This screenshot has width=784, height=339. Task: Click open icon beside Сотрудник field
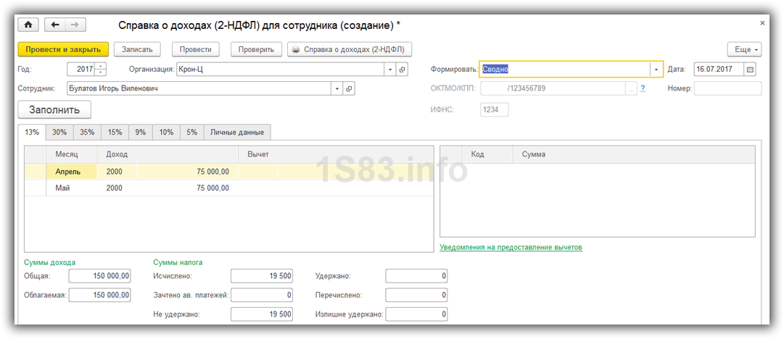click(x=349, y=88)
